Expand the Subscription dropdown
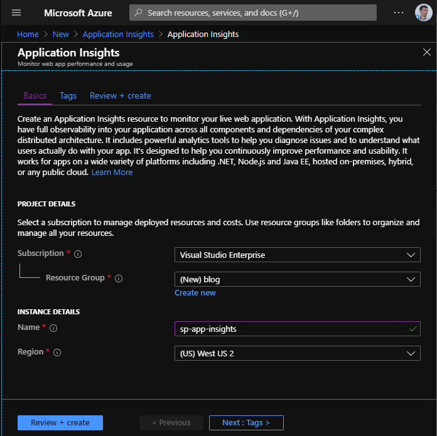Screen dimensions: 437x436 coord(298,255)
